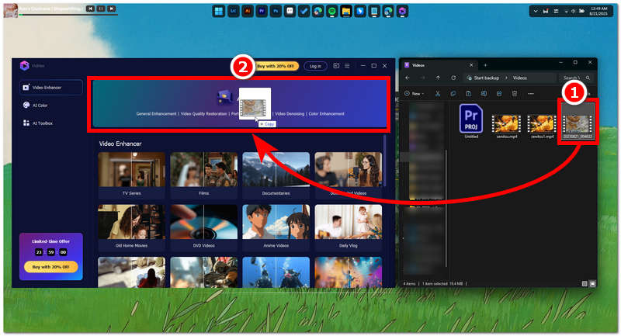Click the yellow Buy with 20% Off button in title bar
This screenshot has width=621, height=336.
(276, 66)
